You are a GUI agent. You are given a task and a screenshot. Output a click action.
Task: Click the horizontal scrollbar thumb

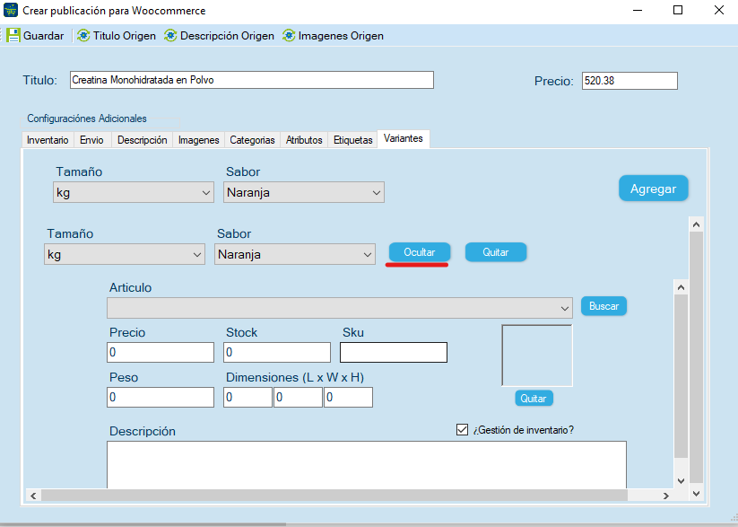[x=334, y=496]
